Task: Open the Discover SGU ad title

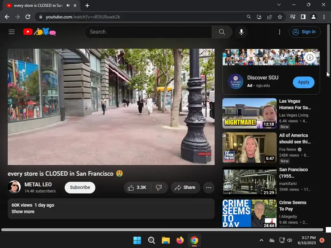Action: (262, 77)
